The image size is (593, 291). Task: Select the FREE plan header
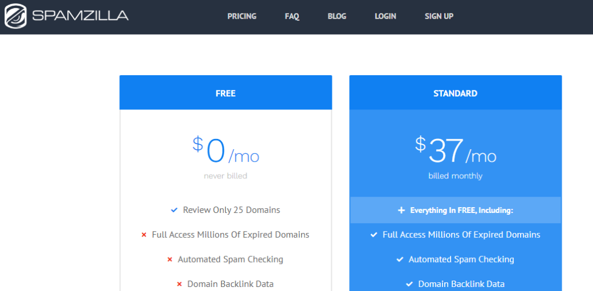pyautogui.click(x=226, y=93)
